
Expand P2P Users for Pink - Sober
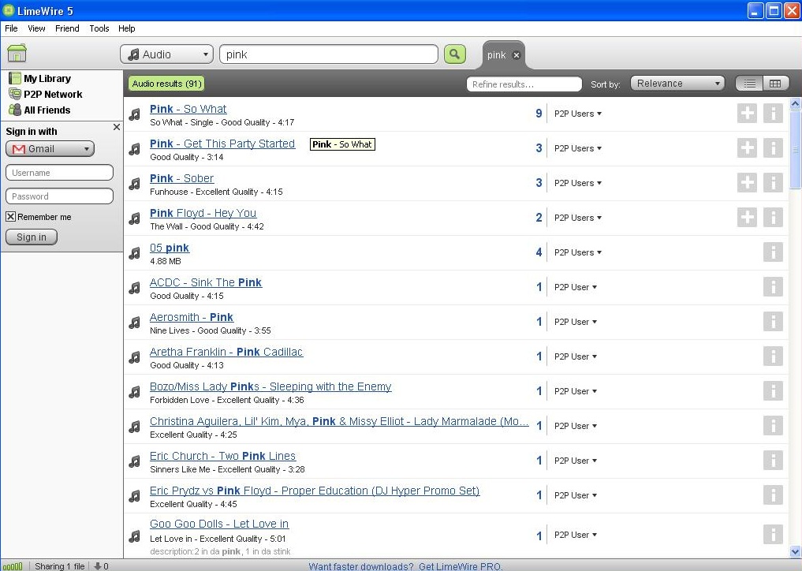coord(578,183)
